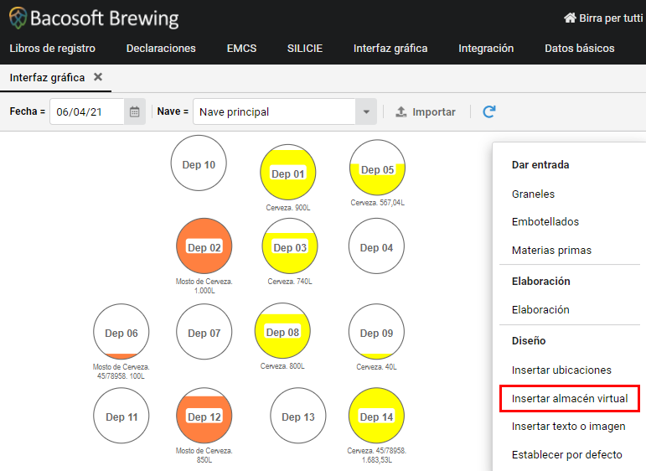Choose Insertar almacén virtual
Viewport: 646px width, 471px height.
tap(570, 398)
